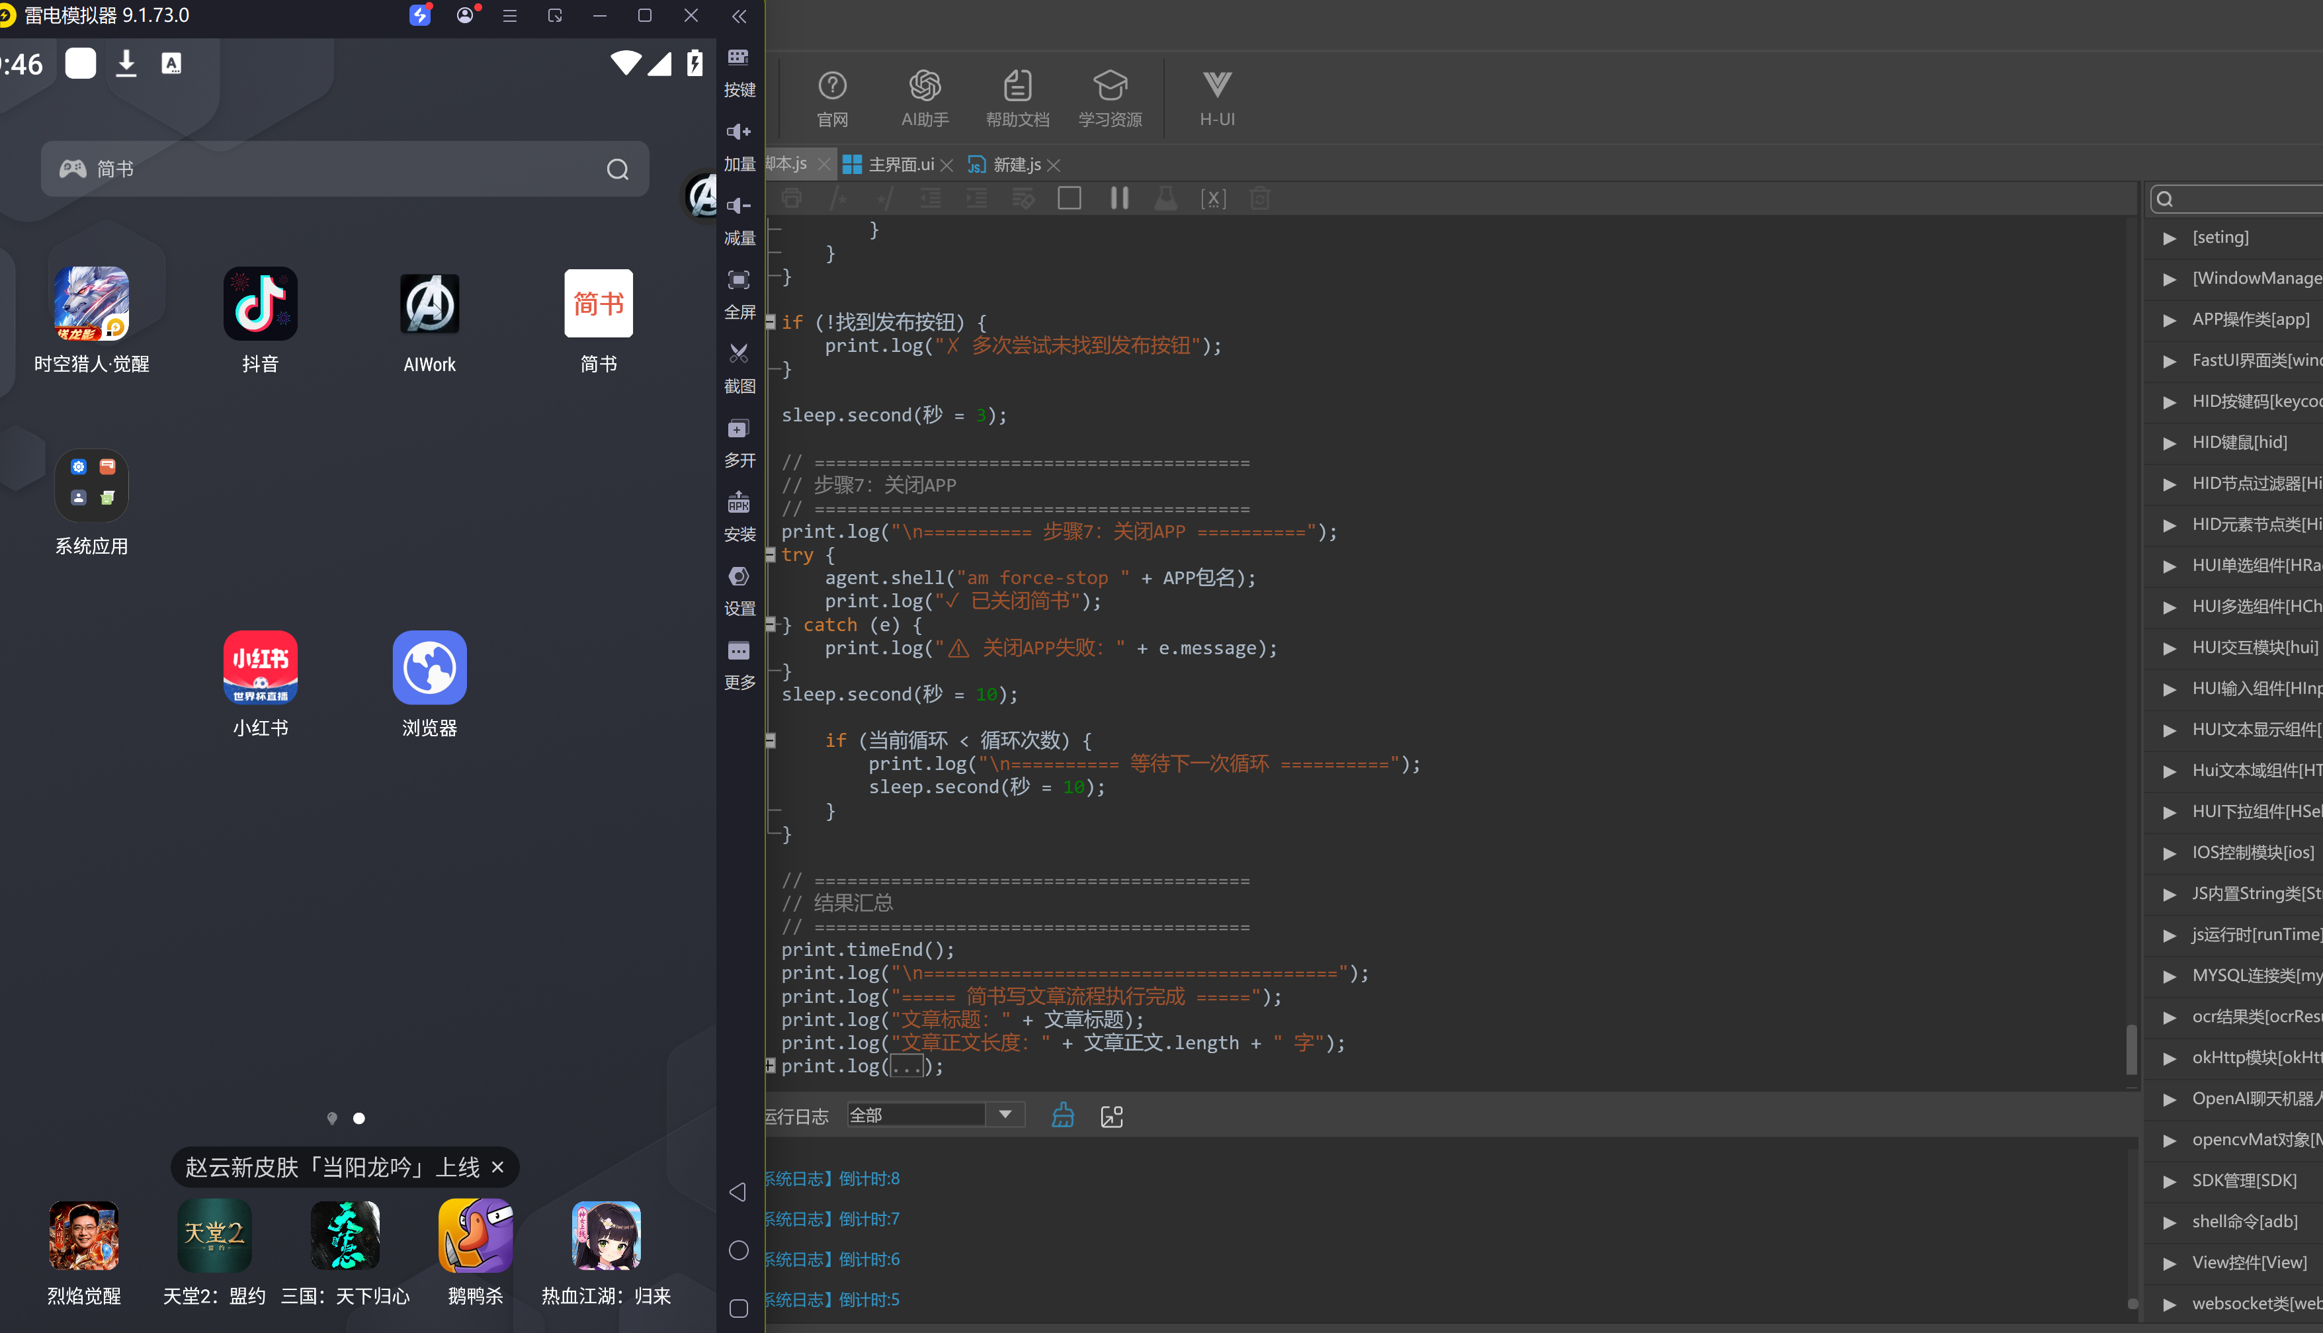The image size is (2323, 1333).
Task: Click the flask test icon
Action: 1165,198
